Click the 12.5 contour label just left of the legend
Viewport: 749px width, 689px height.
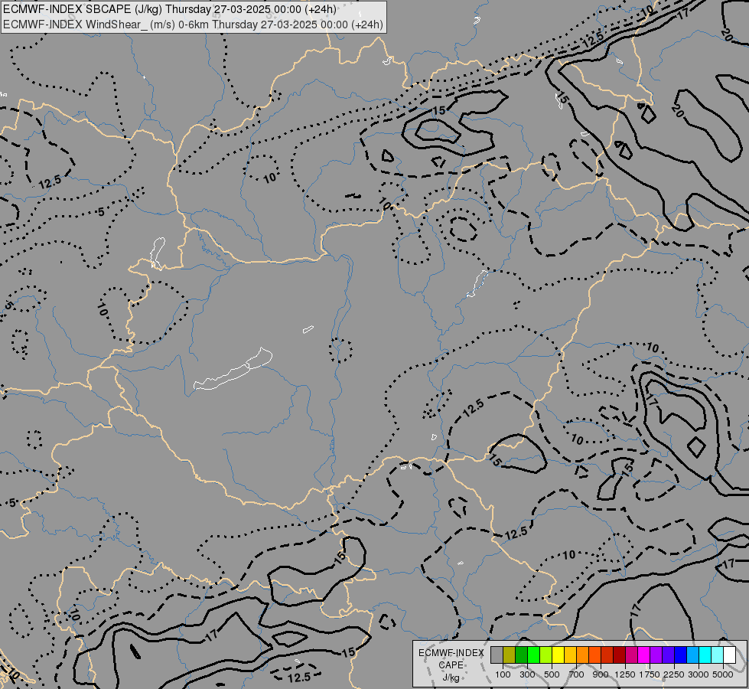(x=299, y=677)
